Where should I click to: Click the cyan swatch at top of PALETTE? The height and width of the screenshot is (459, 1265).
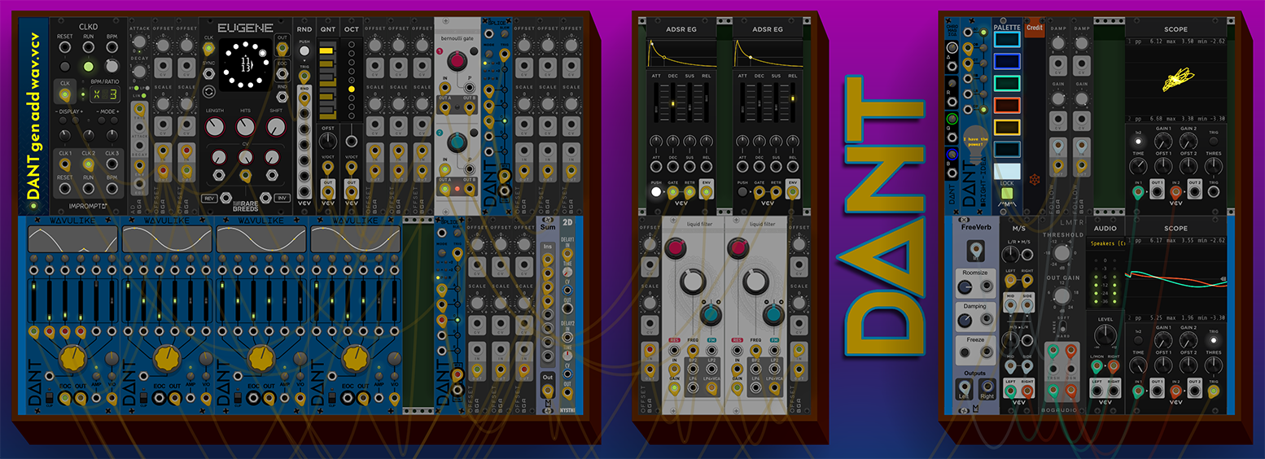(1007, 39)
